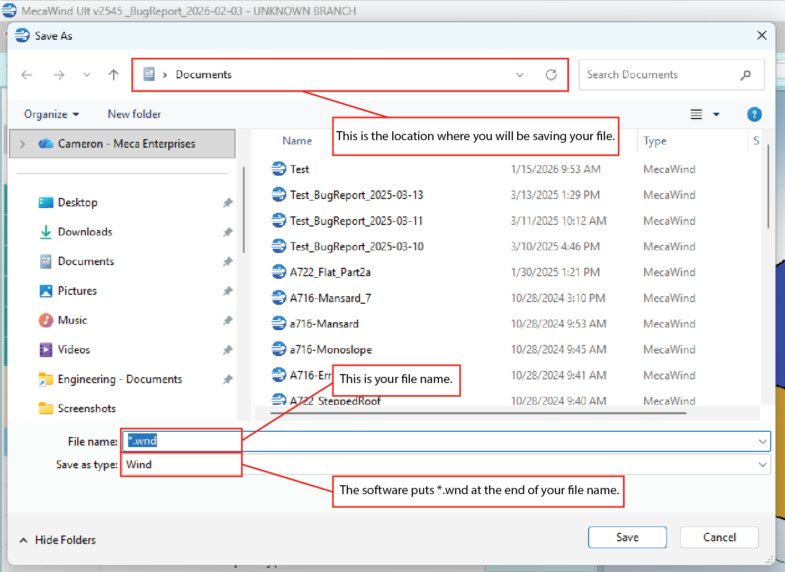Click the pin icon next to Videos

tap(228, 350)
